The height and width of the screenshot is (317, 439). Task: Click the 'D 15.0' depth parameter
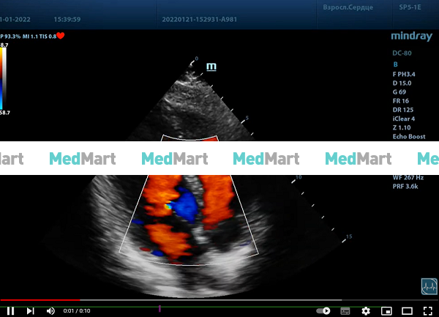pos(402,83)
